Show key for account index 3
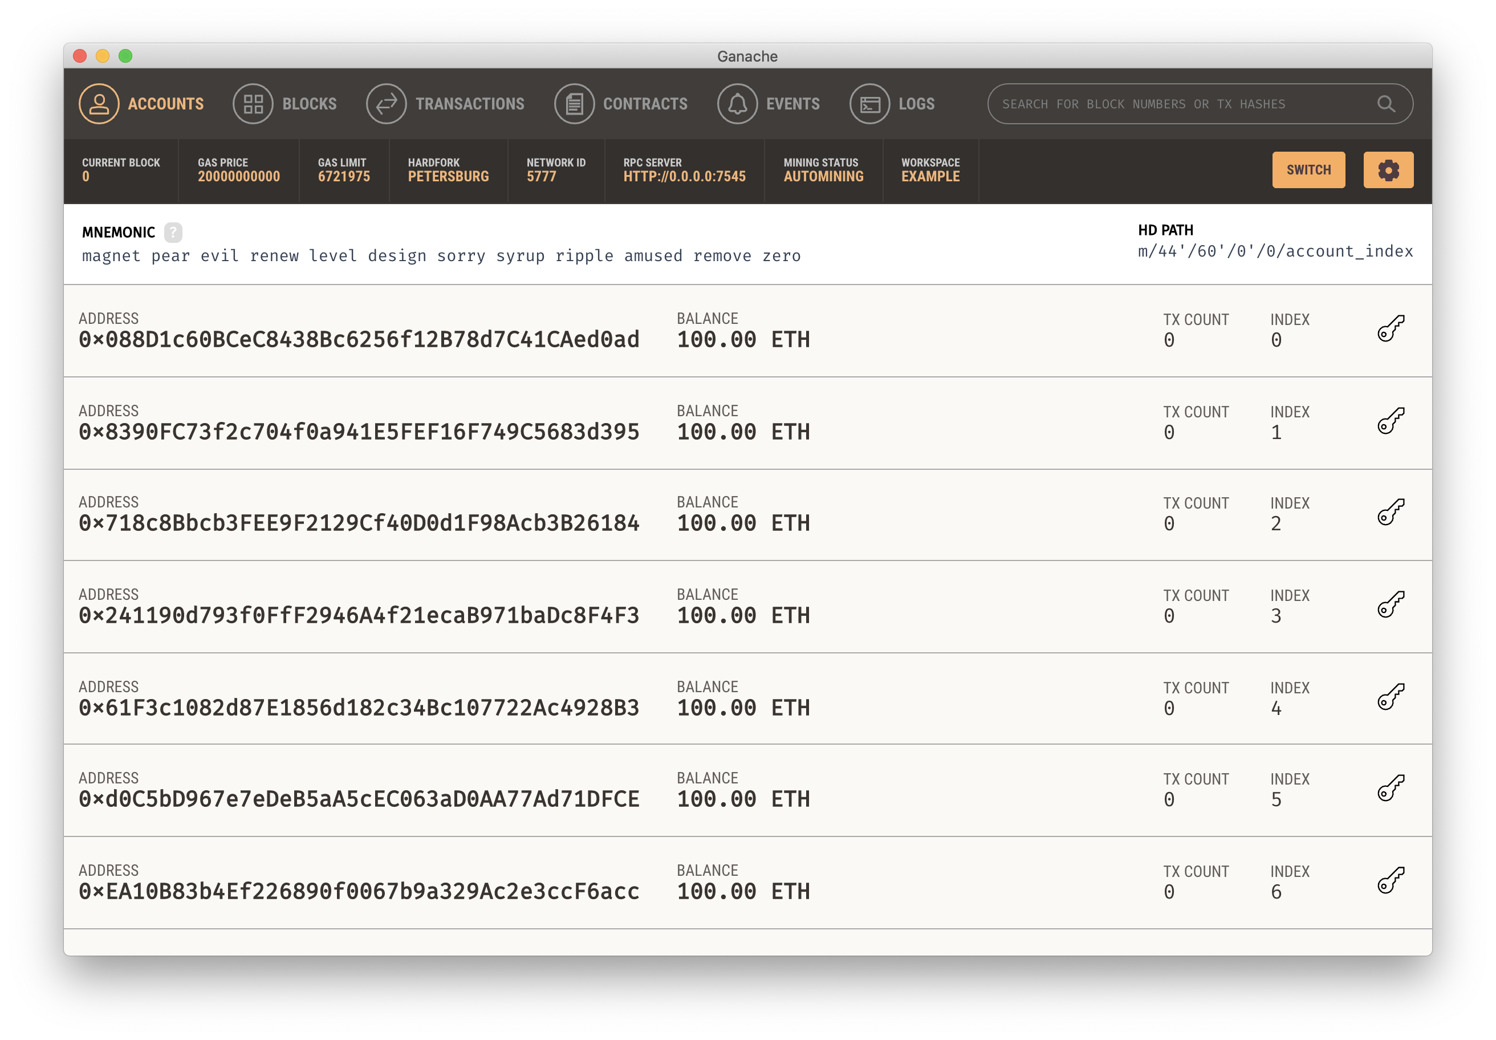This screenshot has height=1040, width=1496. [1391, 605]
